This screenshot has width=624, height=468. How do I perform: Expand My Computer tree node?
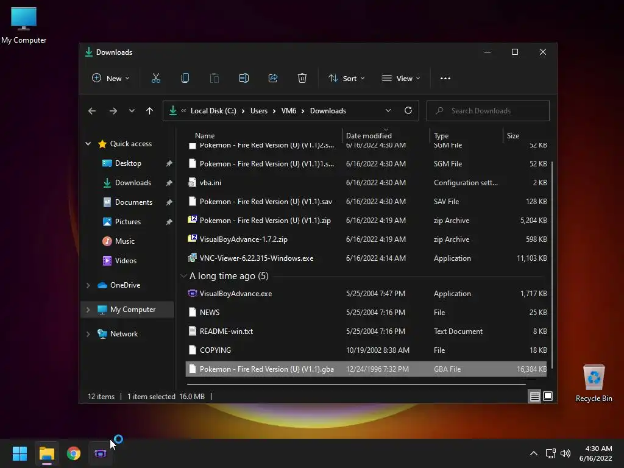click(x=88, y=310)
